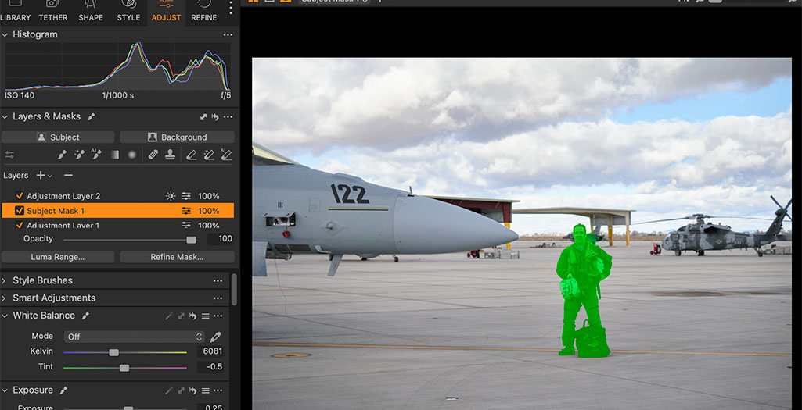
Task: Disable Adjustment Layer 2 checkbox
Action: 20,196
